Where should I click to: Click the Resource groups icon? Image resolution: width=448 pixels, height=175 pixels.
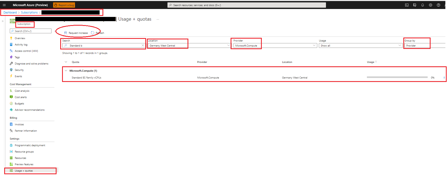(x=11, y=151)
